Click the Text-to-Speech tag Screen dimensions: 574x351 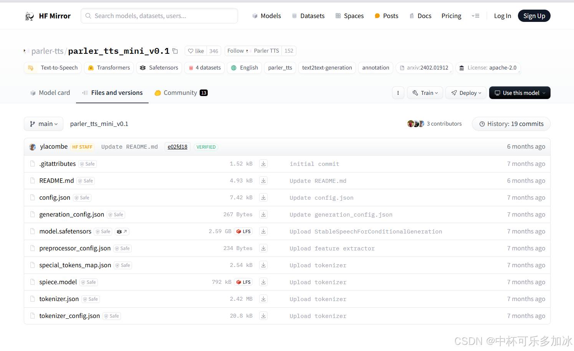pos(53,68)
